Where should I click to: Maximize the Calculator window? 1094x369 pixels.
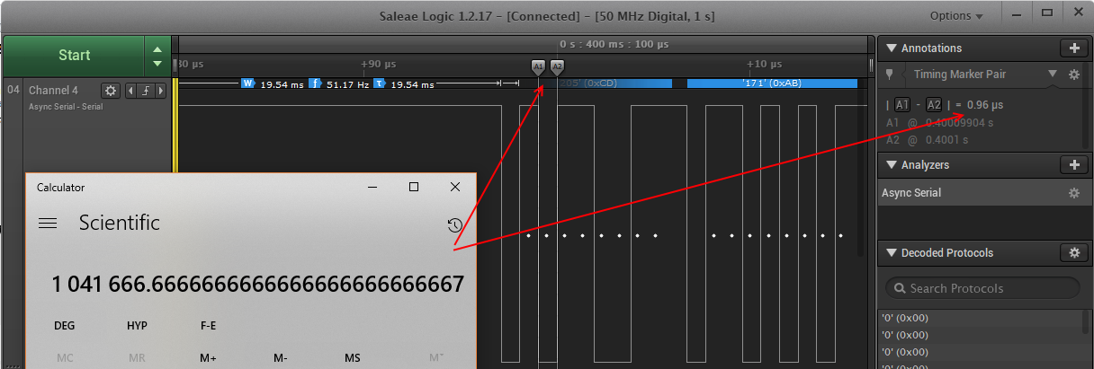[414, 187]
